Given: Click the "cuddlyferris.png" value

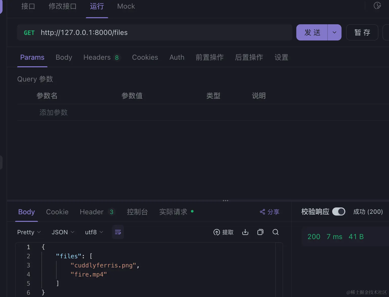Looking at the screenshot, I should pyautogui.click(x=103, y=265).
